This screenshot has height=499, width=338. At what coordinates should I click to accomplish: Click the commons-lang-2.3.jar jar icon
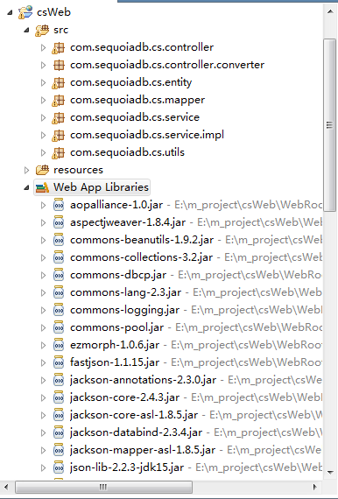(59, 292)
